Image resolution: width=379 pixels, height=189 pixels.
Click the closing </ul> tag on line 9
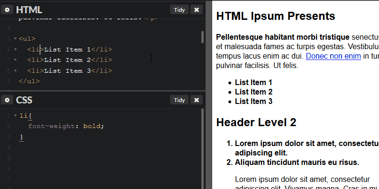click(29, 81)
